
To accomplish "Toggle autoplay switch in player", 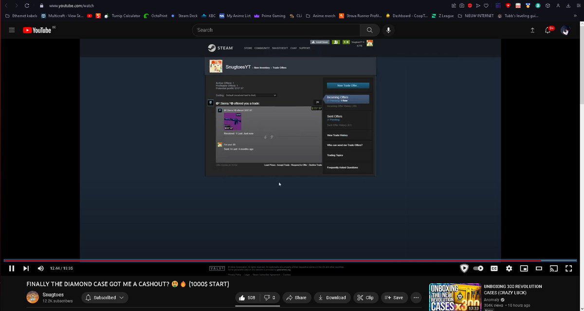I will (x=478, y=268).
